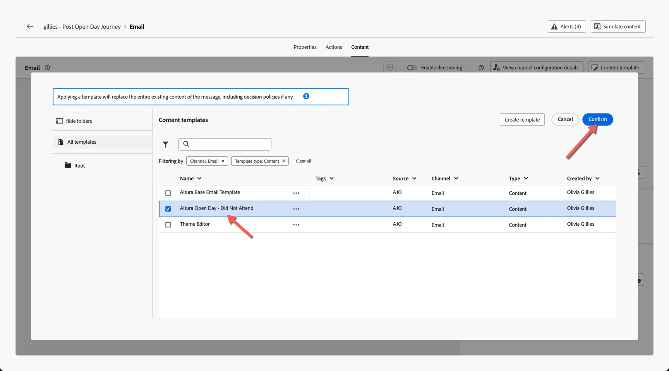Confirm the selected template

pyautogui.click(x=597, y=119)
